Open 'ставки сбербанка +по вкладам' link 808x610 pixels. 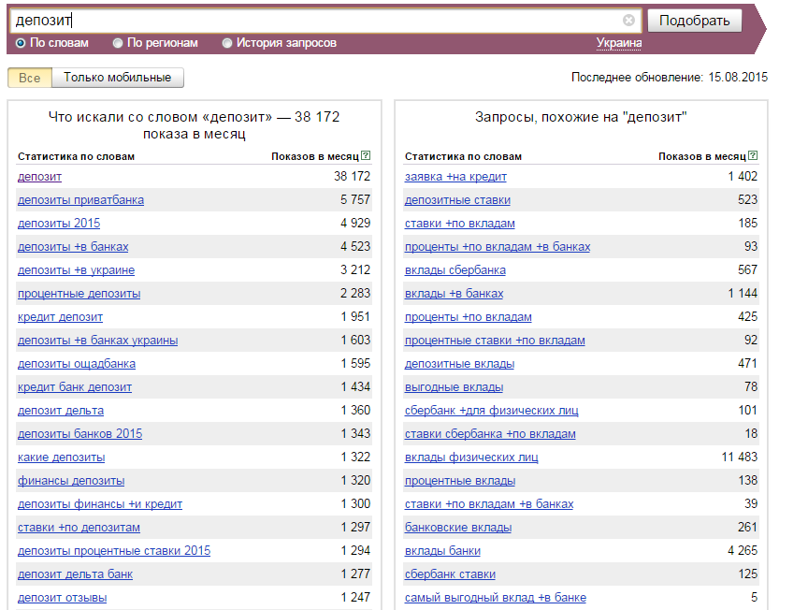[490, 434]
